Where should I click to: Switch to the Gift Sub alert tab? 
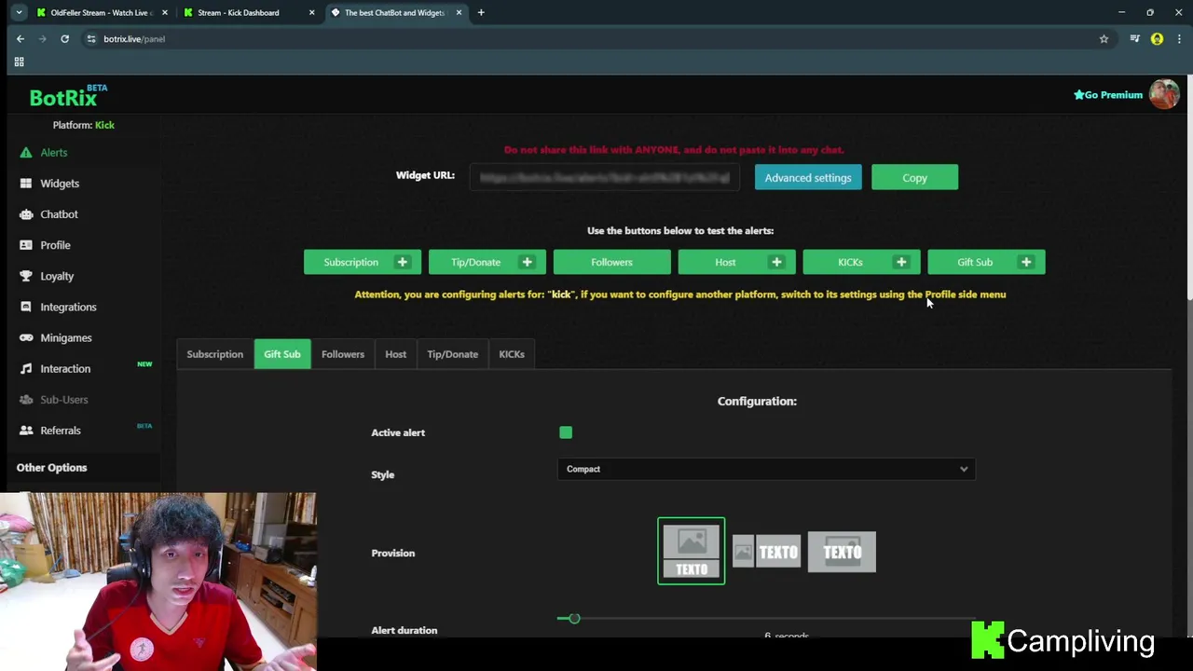pos(281,354)
